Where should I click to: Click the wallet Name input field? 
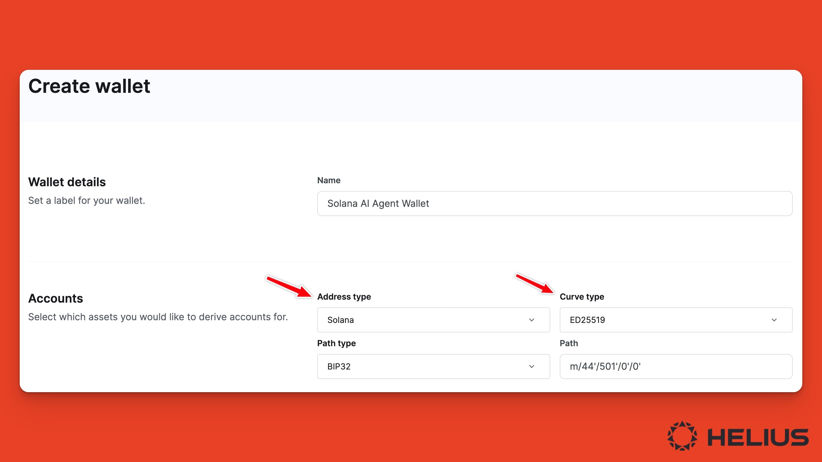pyautogui.click(x=554, y=204)
